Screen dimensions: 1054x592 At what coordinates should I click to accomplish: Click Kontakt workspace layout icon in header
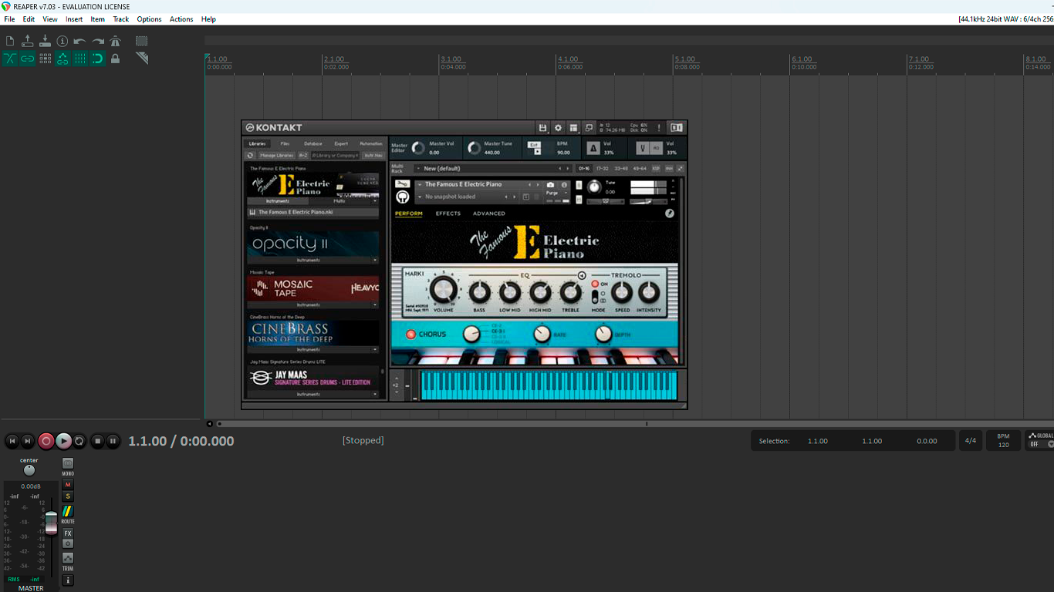coord(573,128)
